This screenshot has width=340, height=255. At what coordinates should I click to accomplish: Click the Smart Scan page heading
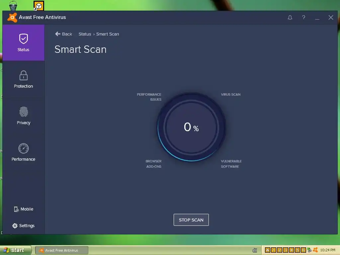[x=80, y=49]
